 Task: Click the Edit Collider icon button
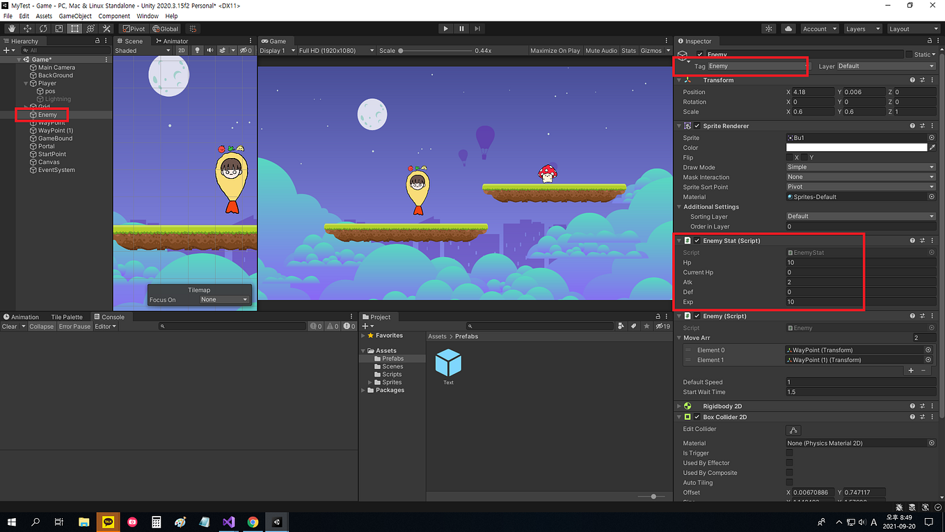793,430
